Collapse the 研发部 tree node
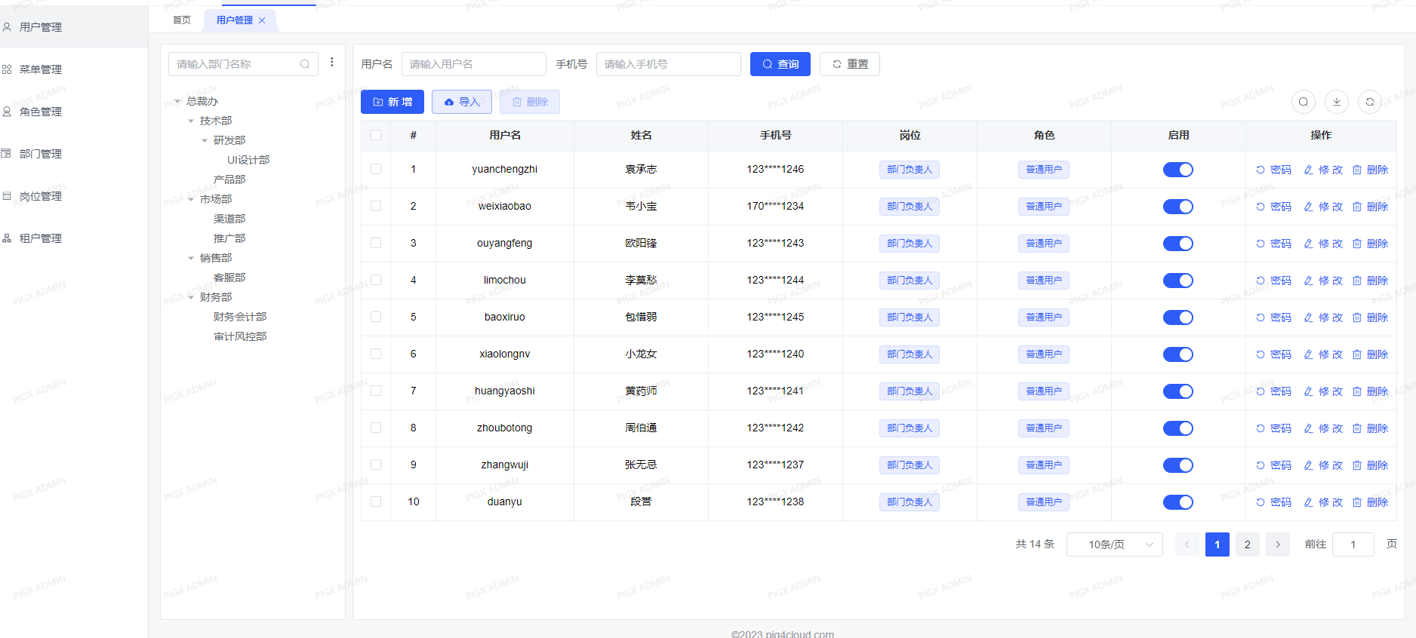Screen dimensions: 1416x638 (205, 140)
